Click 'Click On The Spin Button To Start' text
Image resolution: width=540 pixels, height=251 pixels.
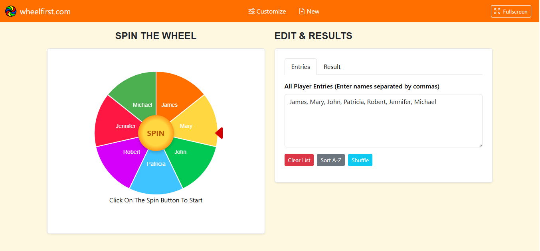[x=156, y=200]
